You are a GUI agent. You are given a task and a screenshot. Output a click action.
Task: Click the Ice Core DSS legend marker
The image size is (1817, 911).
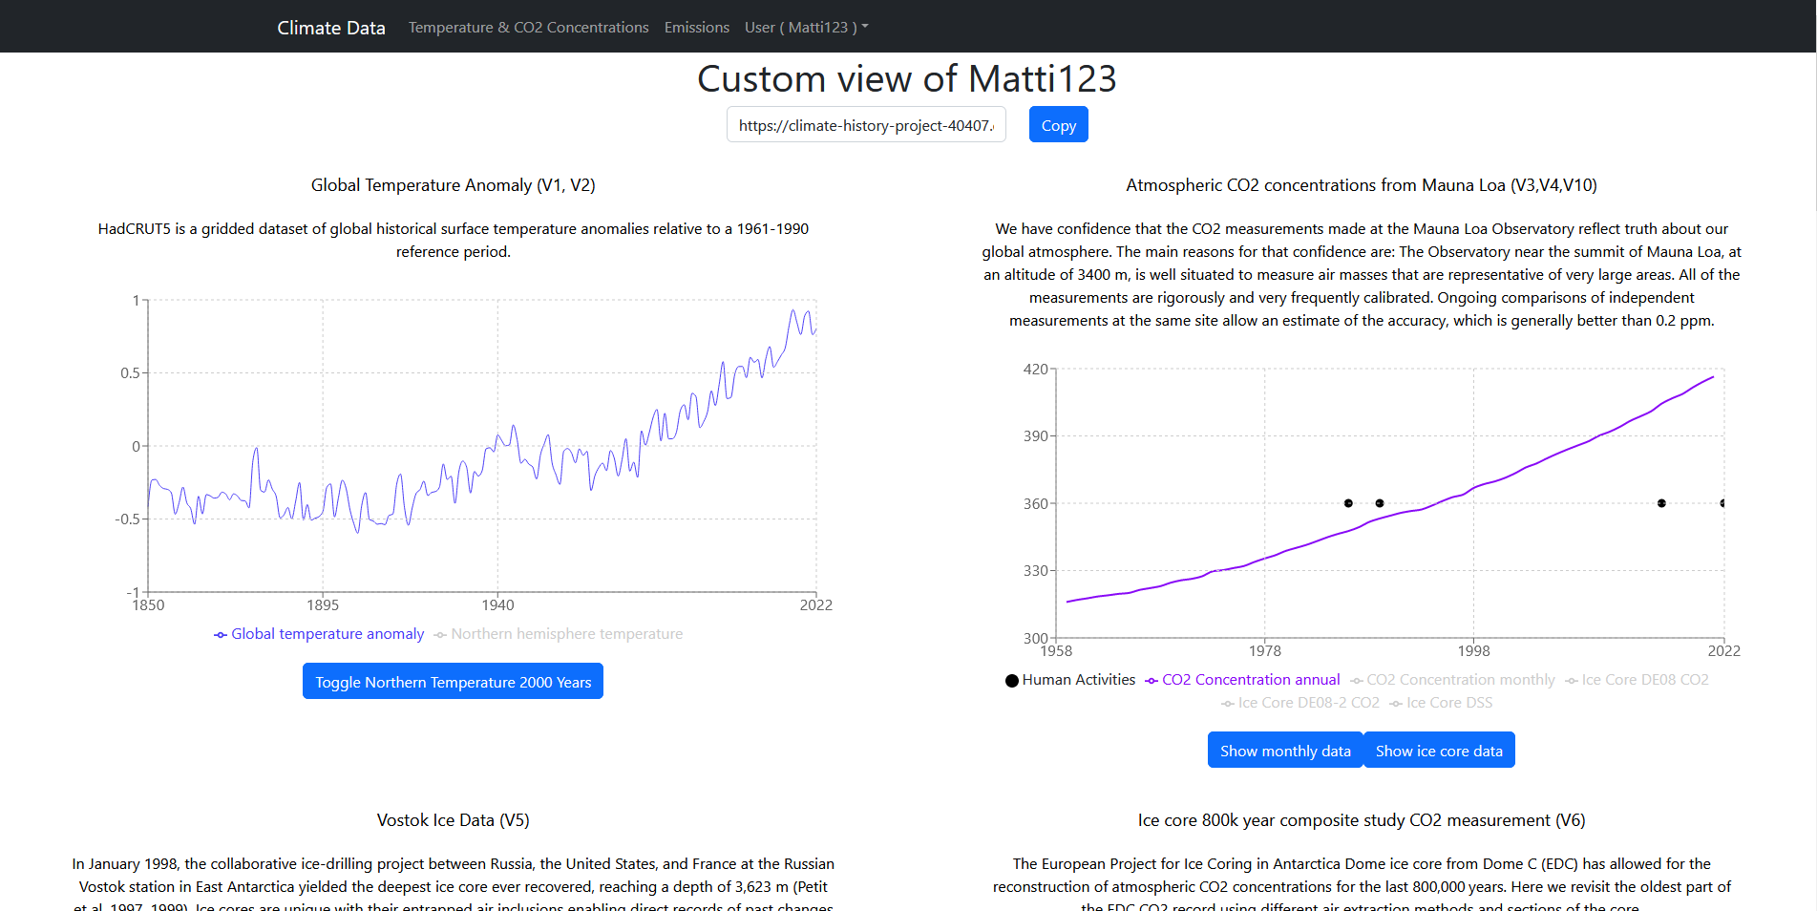[x=1397, y=703]
